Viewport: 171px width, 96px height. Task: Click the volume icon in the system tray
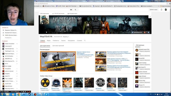click(x=162, y=94)
